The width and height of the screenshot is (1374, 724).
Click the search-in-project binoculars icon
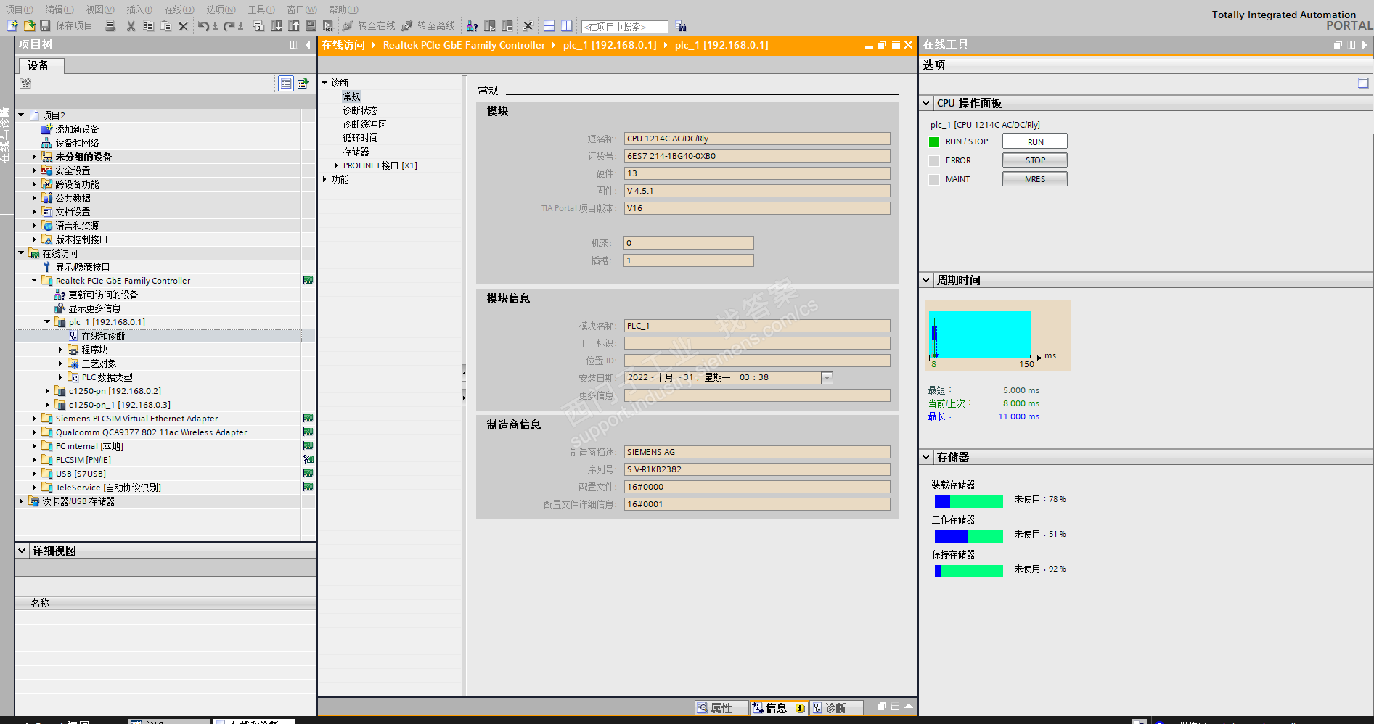point(680,26)
